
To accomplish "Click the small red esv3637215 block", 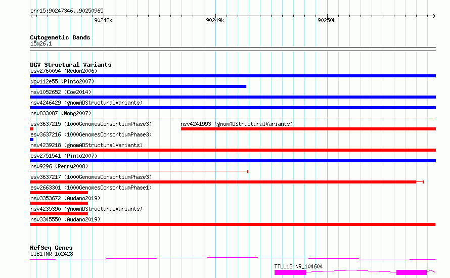I will click(x=31, y=129).
